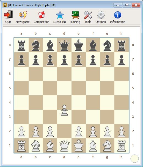The image size is (143, 167).
Task: Select the black rook on a8
Action: coord(21,45)
